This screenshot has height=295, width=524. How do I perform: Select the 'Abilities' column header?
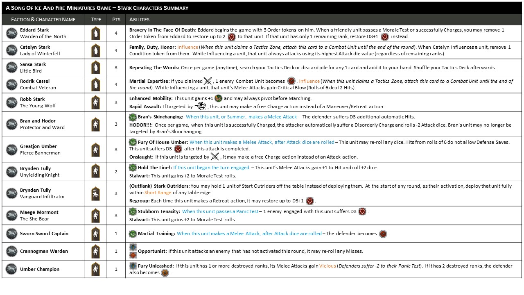click(139, 19)
